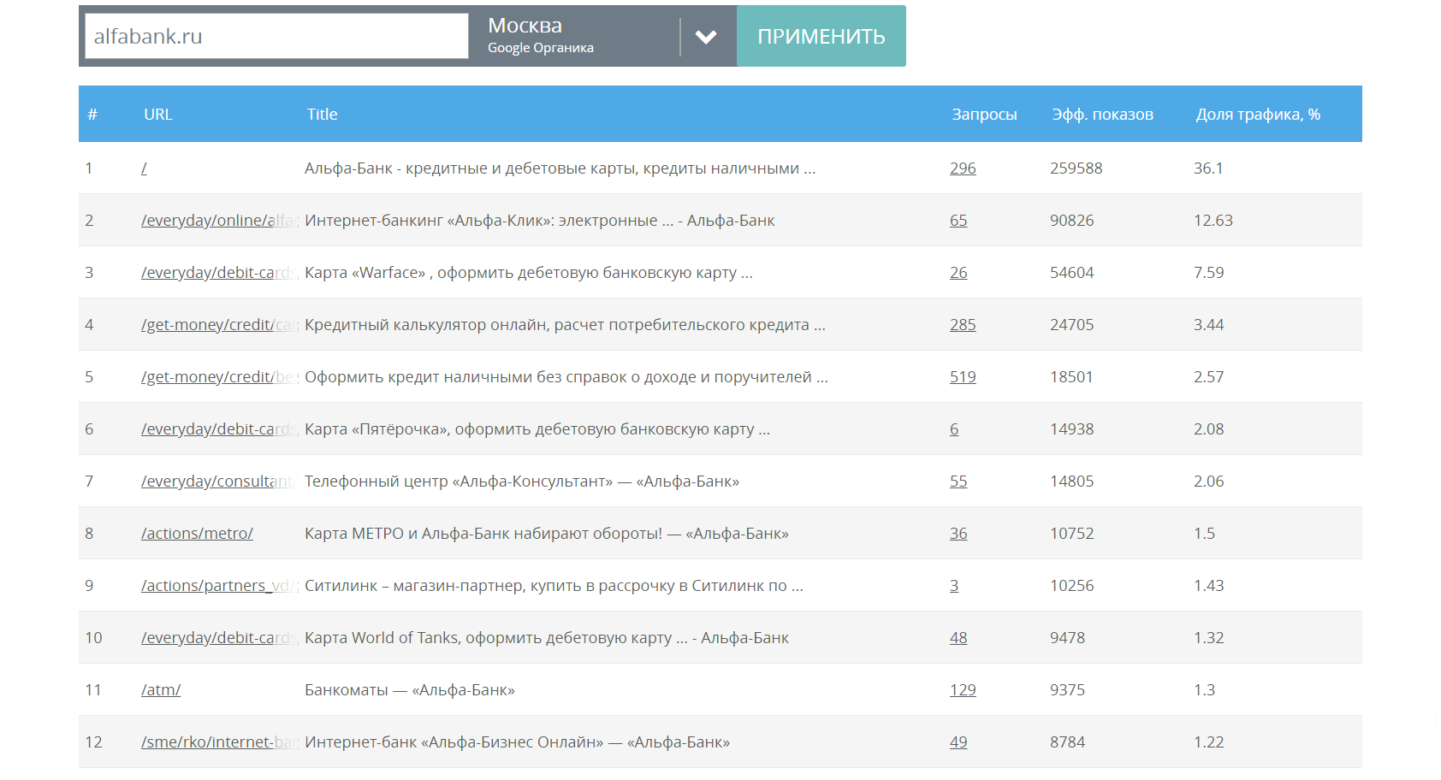
Task: Open the 129 queries link
Action: pyautogui.click(x=963, y=690)
